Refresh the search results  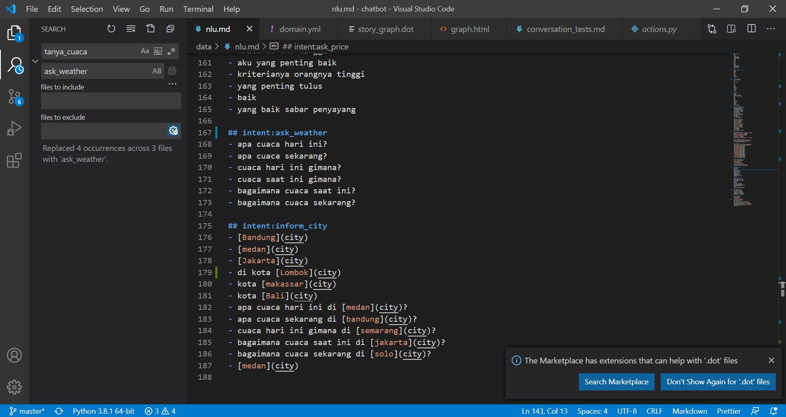click(111, 29)
